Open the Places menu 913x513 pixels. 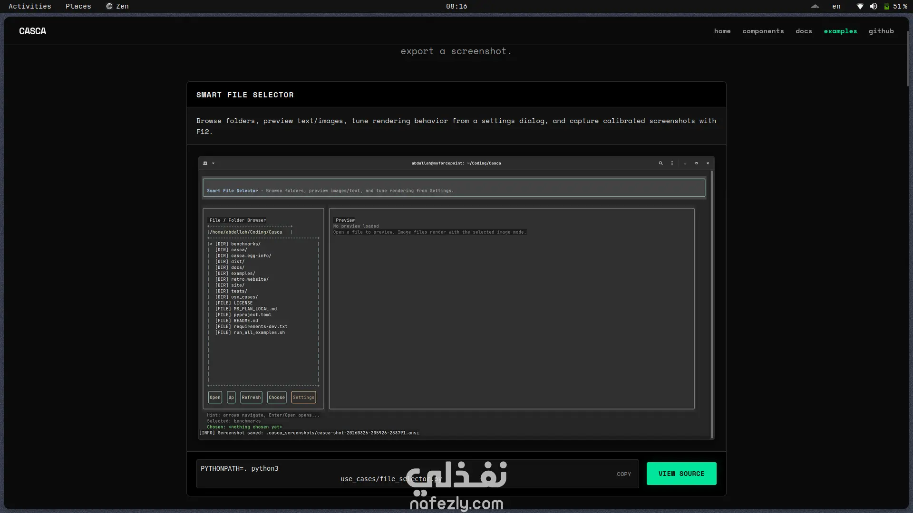78,6
